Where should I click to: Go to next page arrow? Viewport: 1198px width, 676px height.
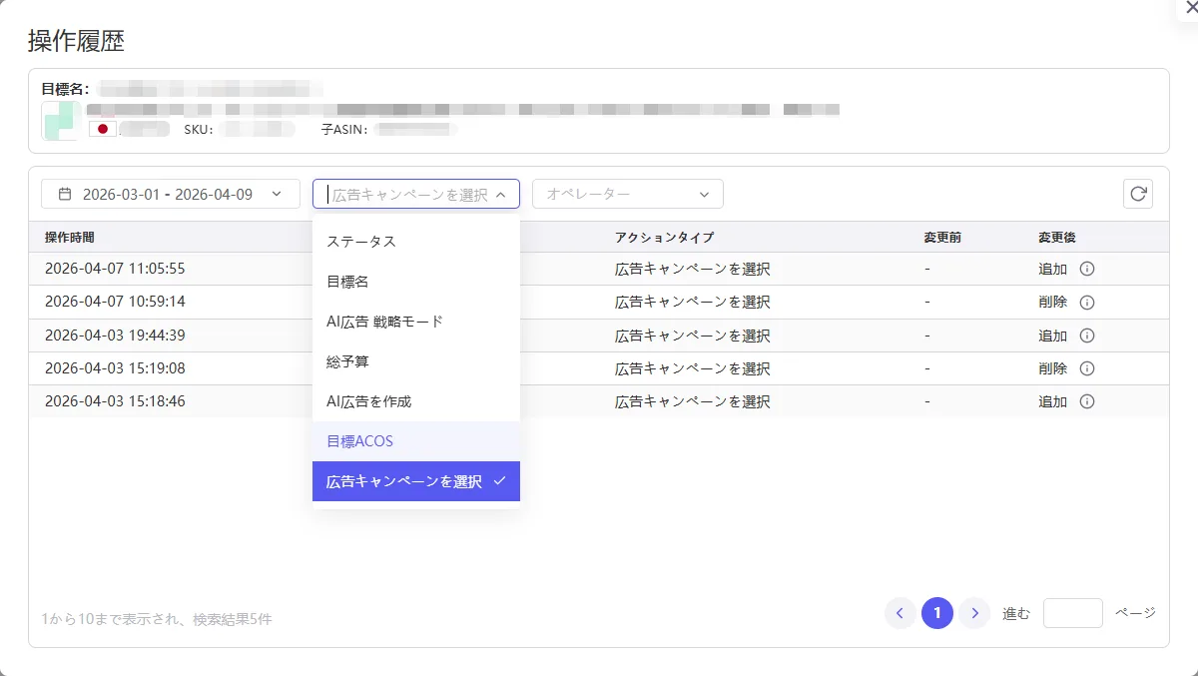tap(974, 613)
